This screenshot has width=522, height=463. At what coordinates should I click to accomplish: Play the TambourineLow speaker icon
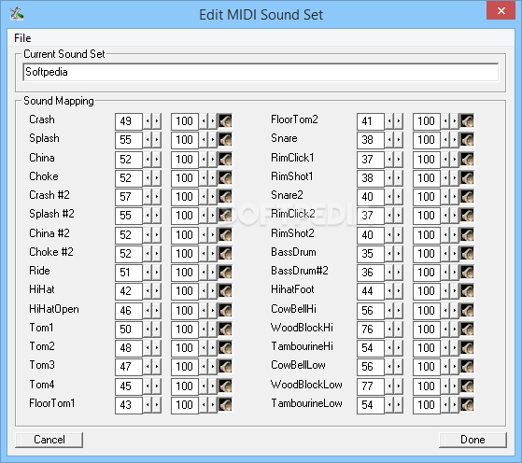pos(467,405)
